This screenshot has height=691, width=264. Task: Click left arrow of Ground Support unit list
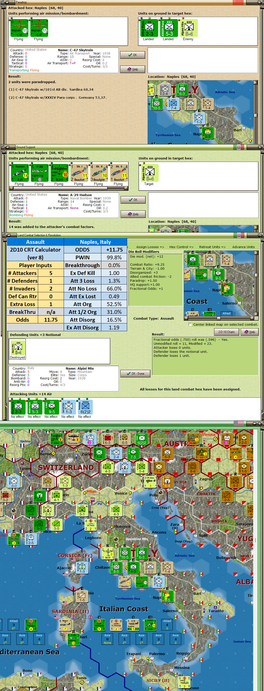[x=11, y=188]
